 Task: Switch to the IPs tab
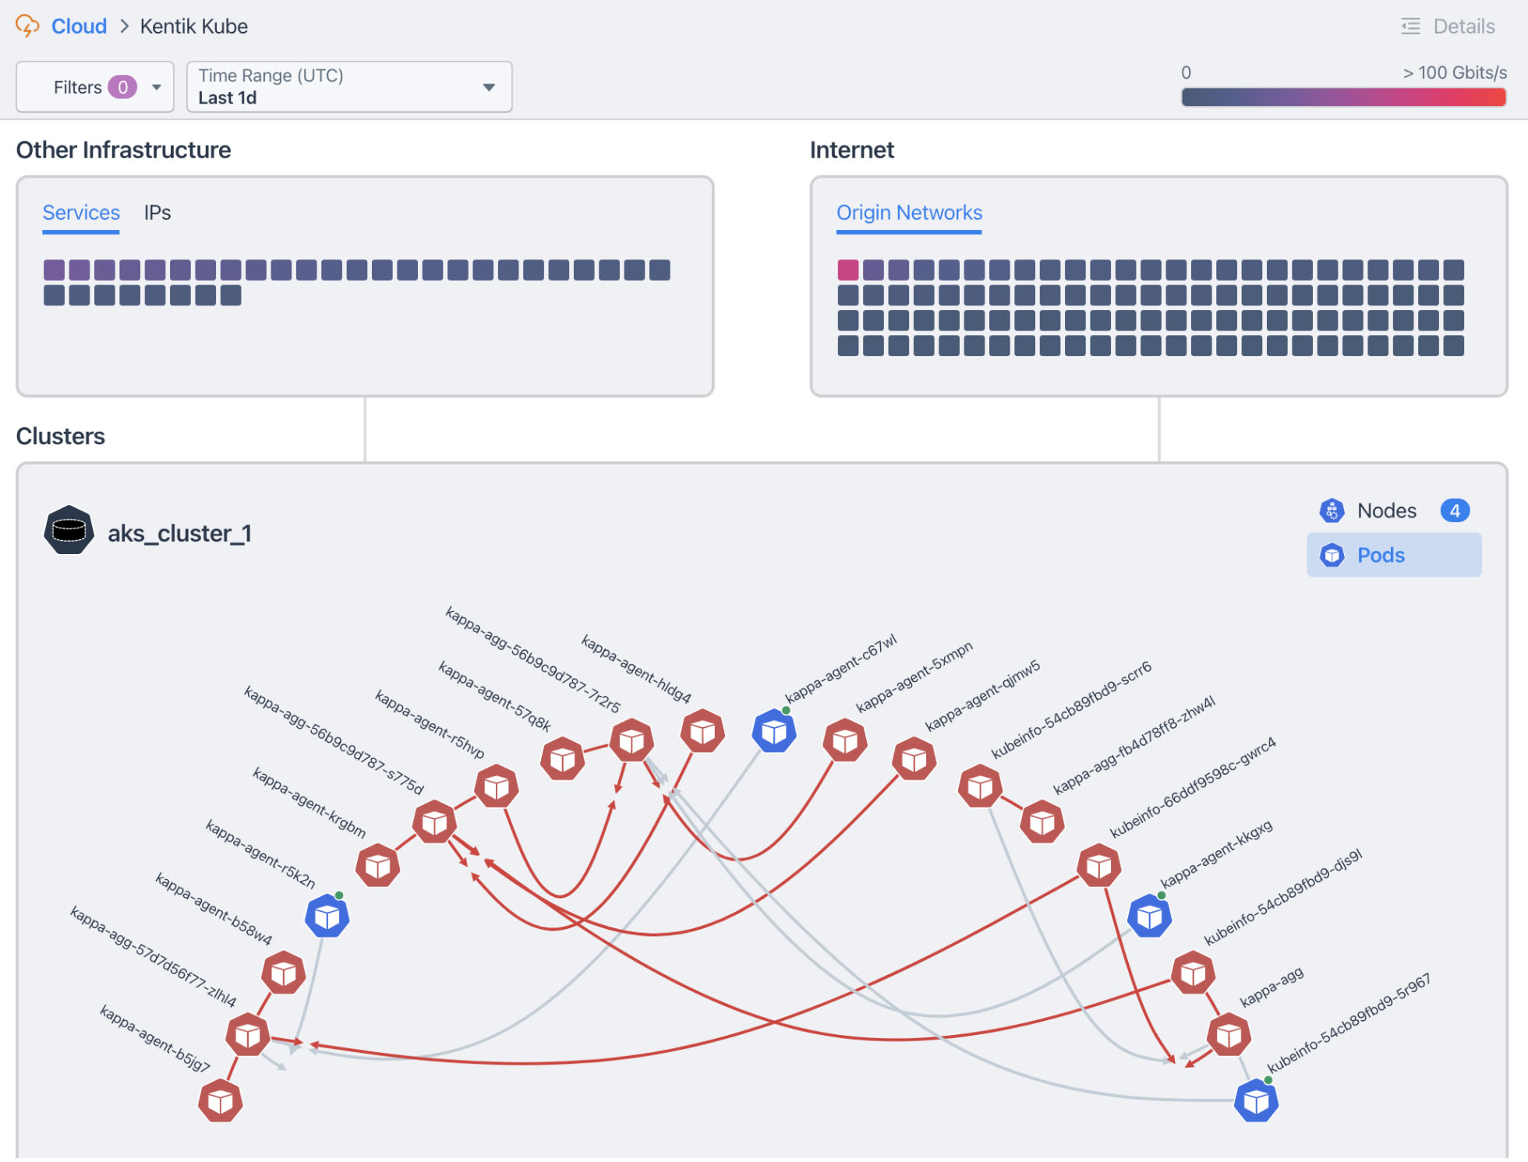point(157,213)
